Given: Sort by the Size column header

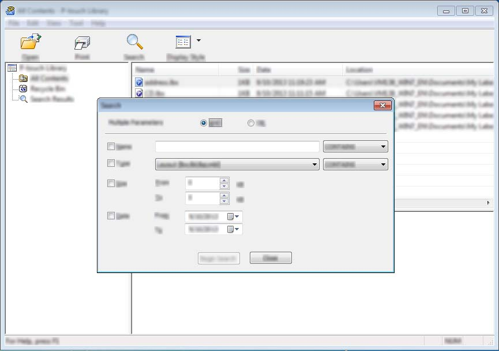Looking at the screenshot, I should (236, 70).
